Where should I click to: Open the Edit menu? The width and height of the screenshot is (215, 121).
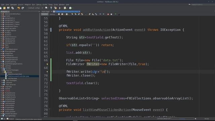[3, 4]
